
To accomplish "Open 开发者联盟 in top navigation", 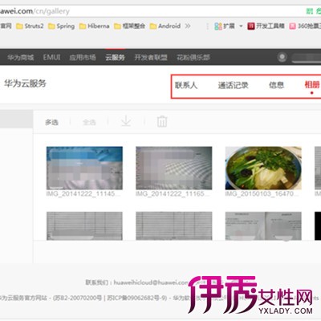I will 151,57.
